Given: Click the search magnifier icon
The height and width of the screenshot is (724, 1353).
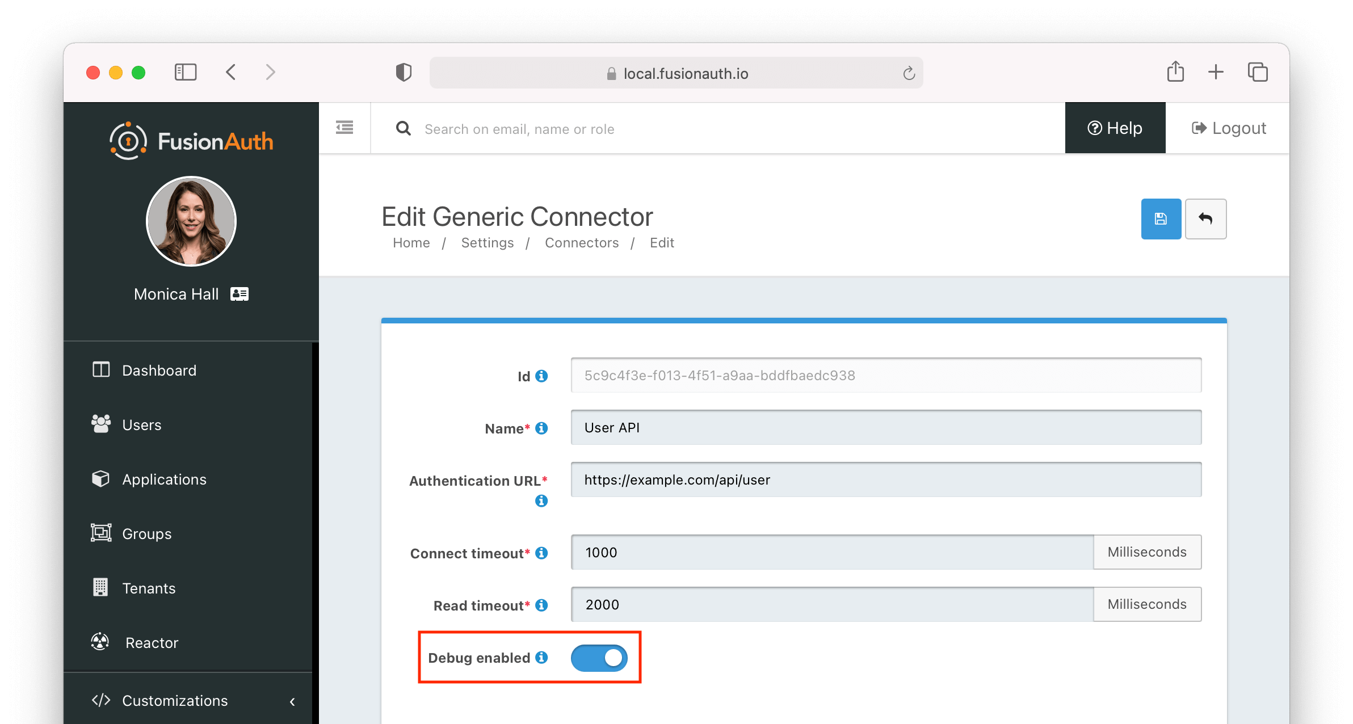Looking at the screenshot, I should [403, 128].
